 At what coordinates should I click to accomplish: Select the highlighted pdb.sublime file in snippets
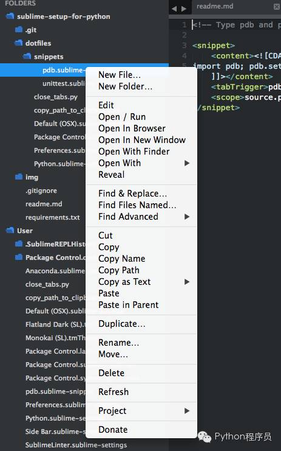[x=63, y=70]
